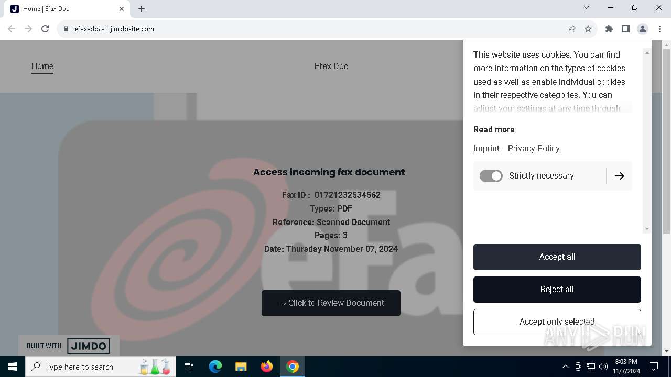The height and width of the screenshot is (377, 671).
Task: Click Built with Jimdo badge
Action: [69, 346]
